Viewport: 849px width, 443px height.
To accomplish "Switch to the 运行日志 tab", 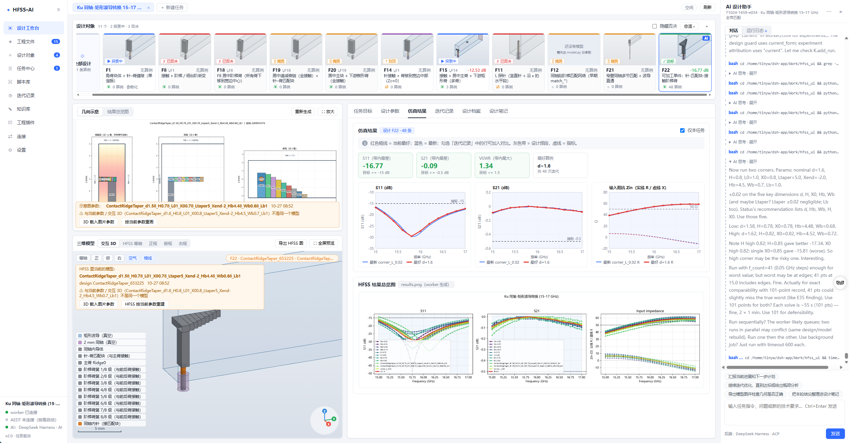I will click(x=756, y=31).
